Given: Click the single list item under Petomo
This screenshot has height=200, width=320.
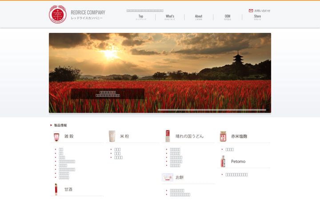Looking at the screenshot, I should click(x=236, y=175).
